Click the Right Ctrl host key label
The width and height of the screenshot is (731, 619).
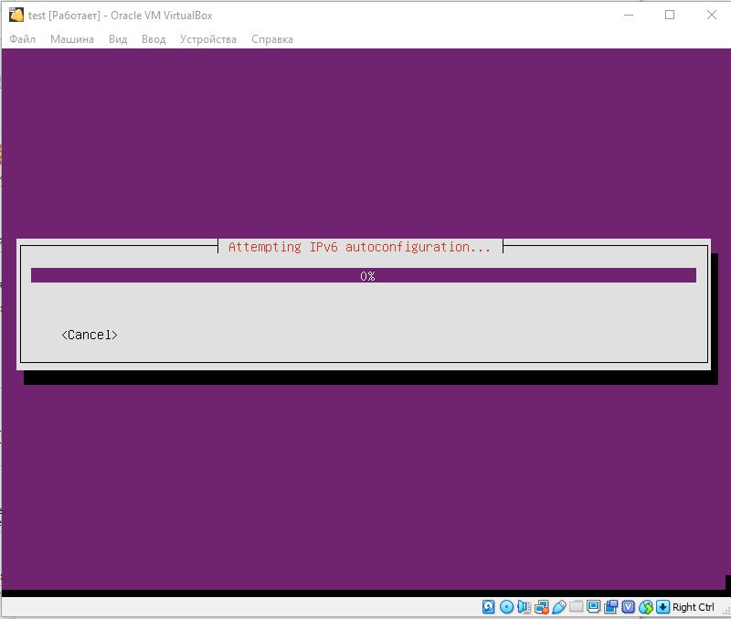click(x=694, y=607)
